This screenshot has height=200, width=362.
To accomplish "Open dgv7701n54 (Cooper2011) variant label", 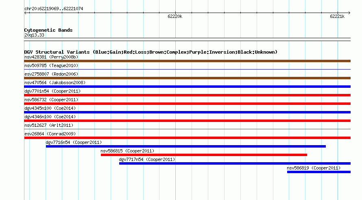I will 52,91.
